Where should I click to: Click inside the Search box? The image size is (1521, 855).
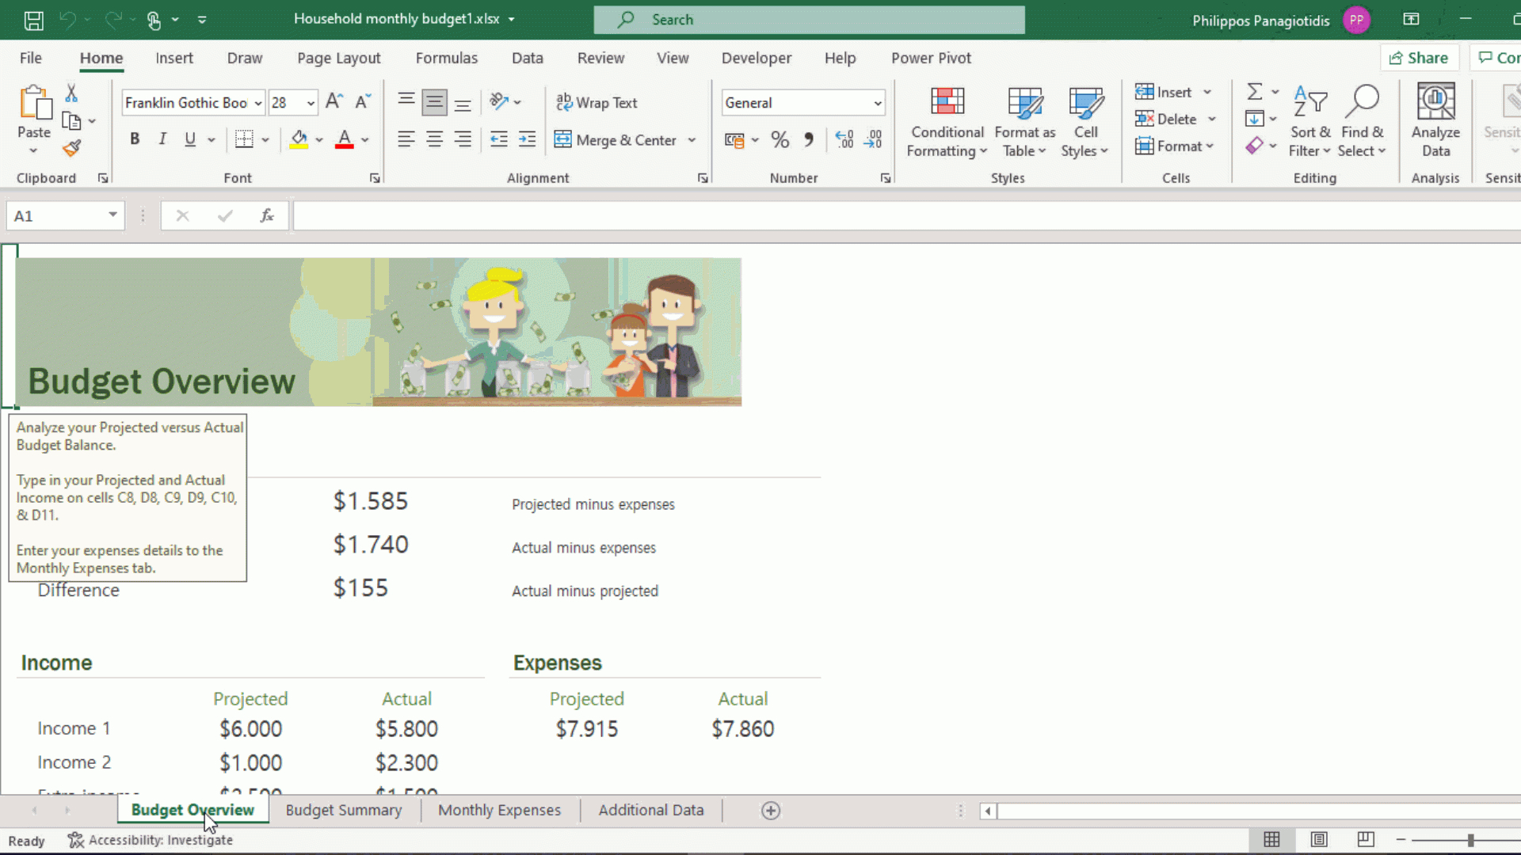(808, 19)
